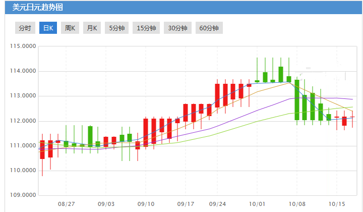Select the 5分钟 interval tab

click(x=116, y=28)
